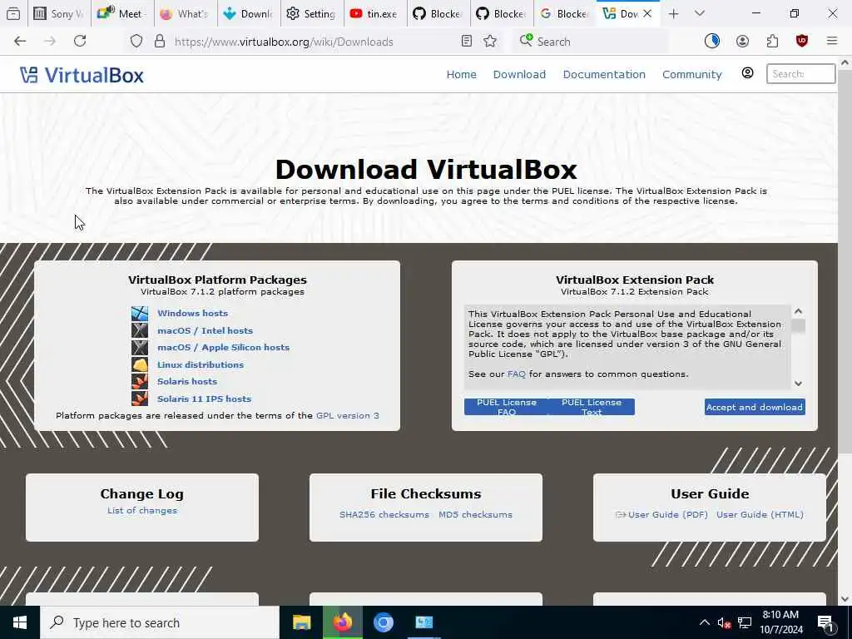Image resolution: width=852 pixels, height=639 pixels.
Task: Open the user account icon in site header
Action: (x=748, y=73)
